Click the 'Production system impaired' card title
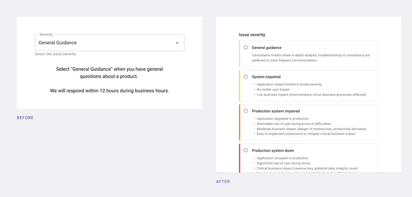The width and height of the screenshot is (412, 197). (276, 111)
